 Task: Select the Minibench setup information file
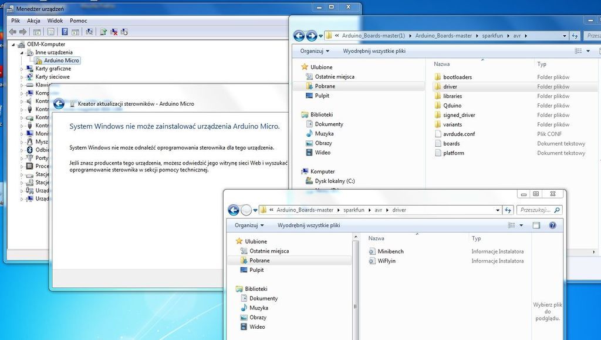390,251
